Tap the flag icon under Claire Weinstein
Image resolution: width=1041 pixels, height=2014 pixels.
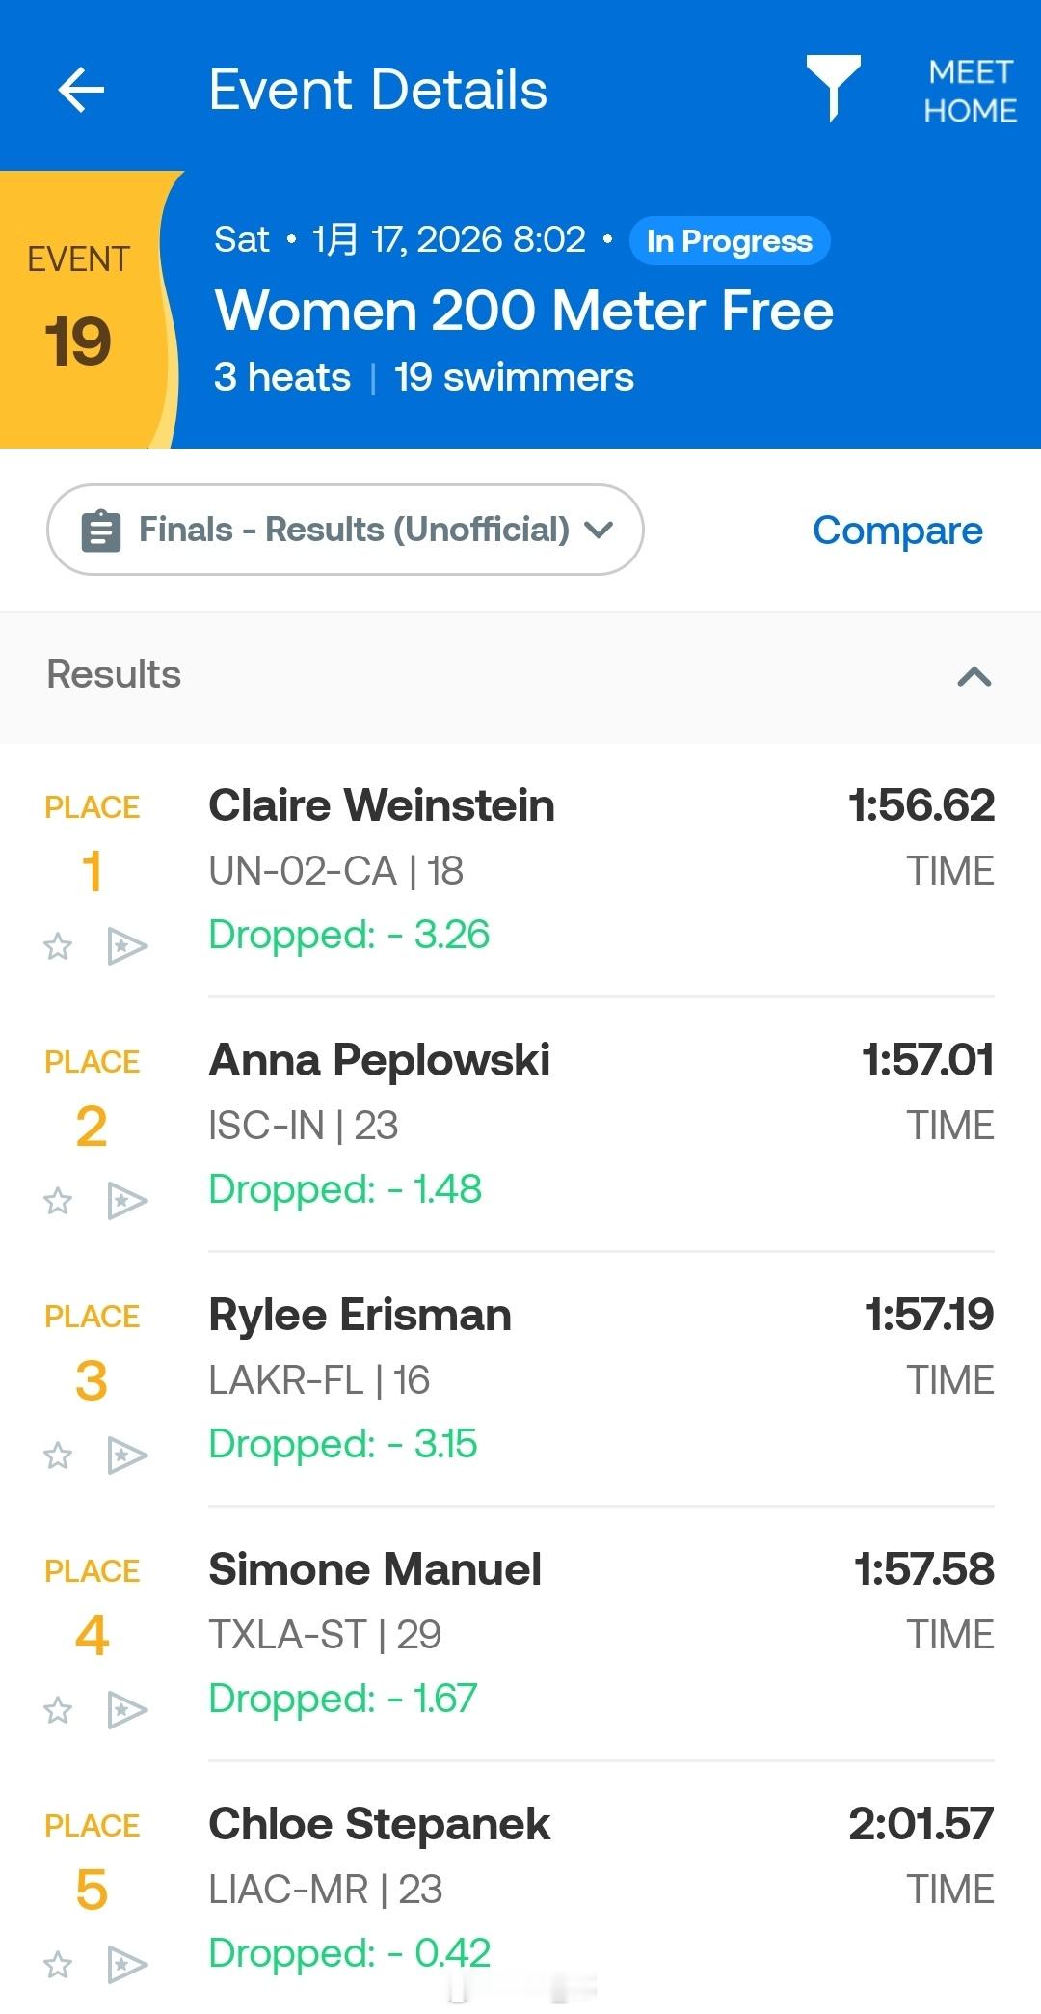(127, 946)
